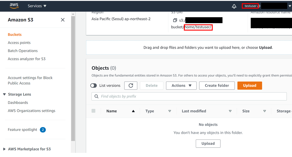Click 'Asia Pacific (Seoul) ap-northeast-2' text
Screen dimensions: 292x157
point(121,19)
